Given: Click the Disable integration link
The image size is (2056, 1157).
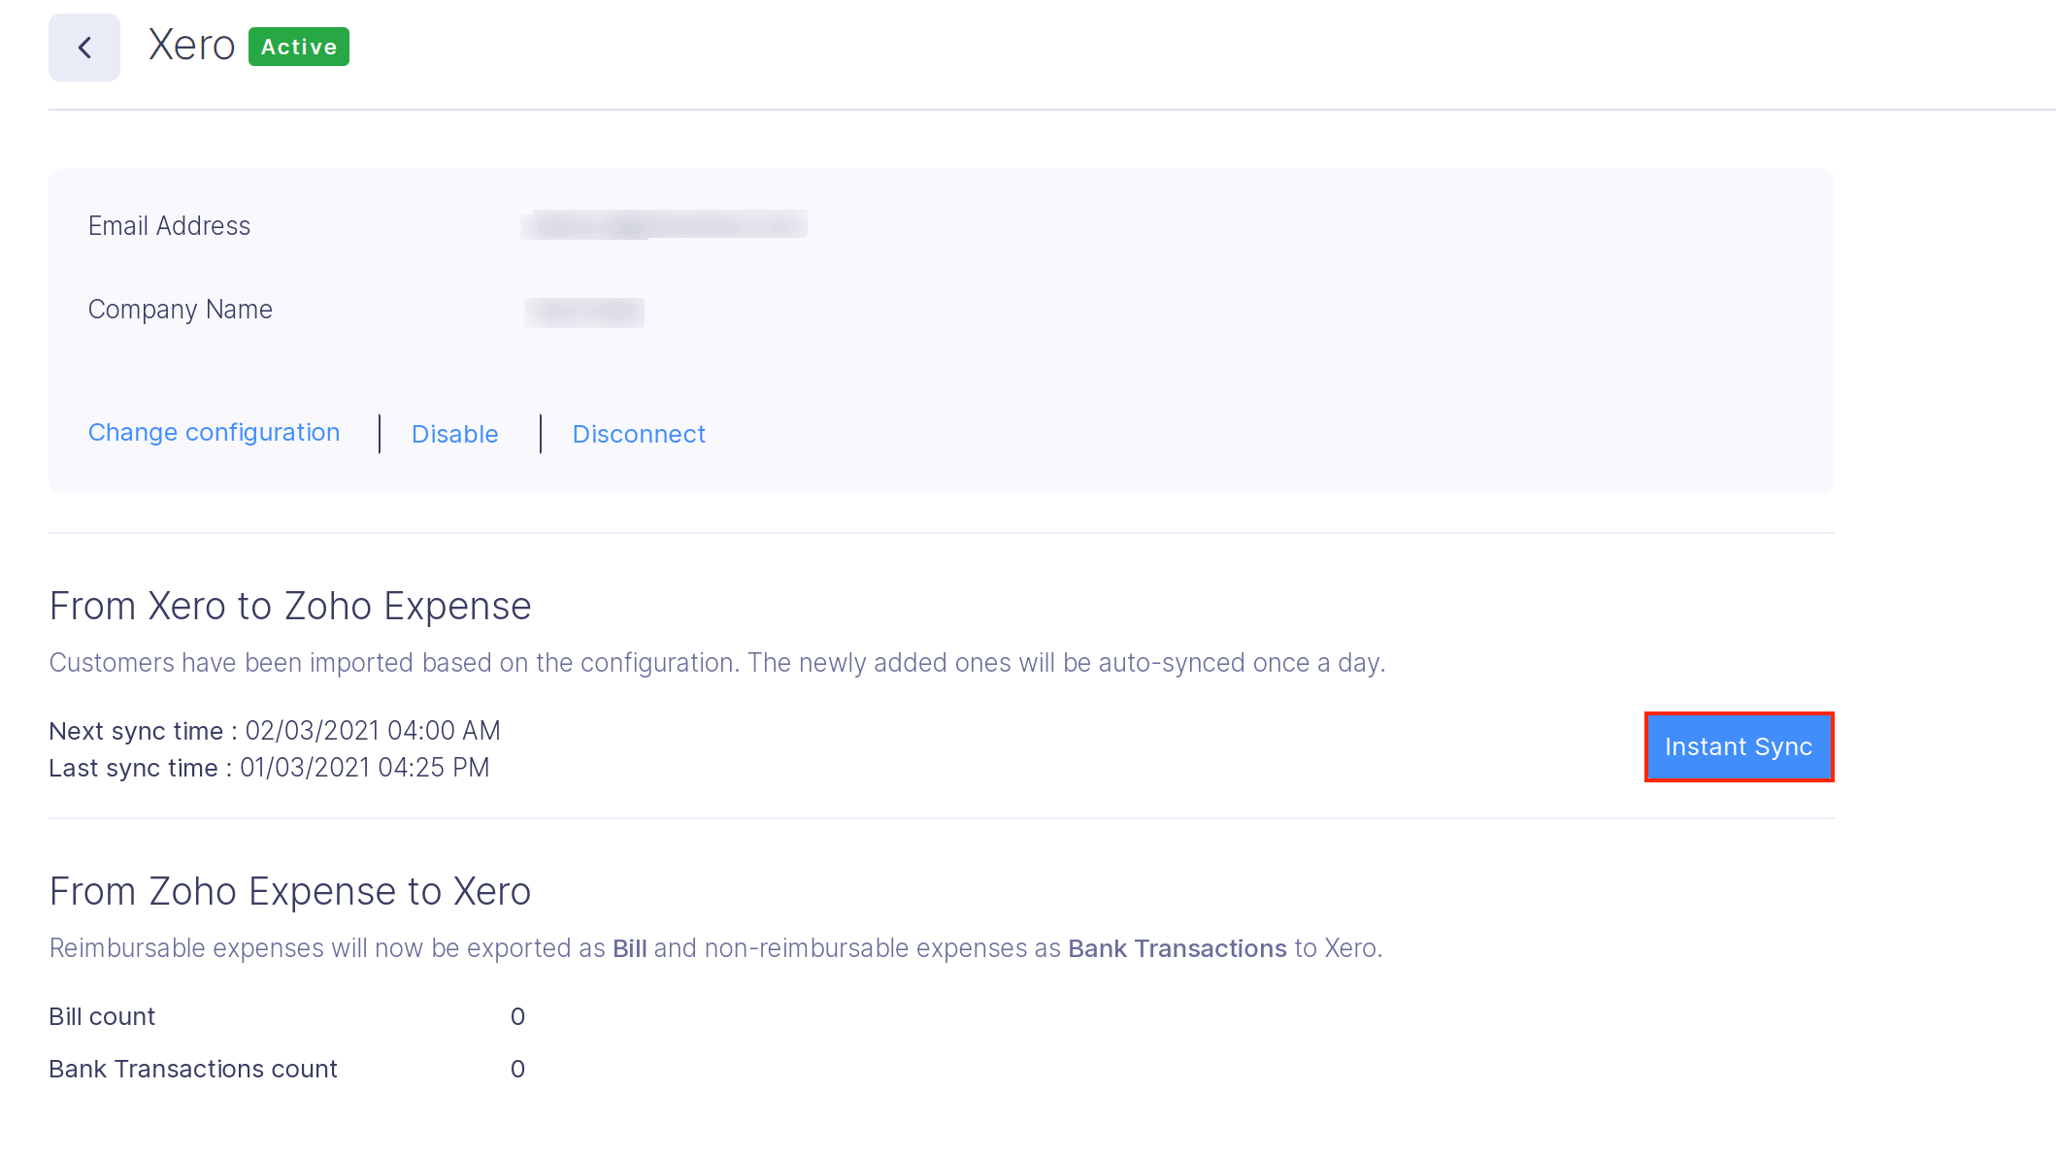Looking at the screenshot, I should (454, 434).
